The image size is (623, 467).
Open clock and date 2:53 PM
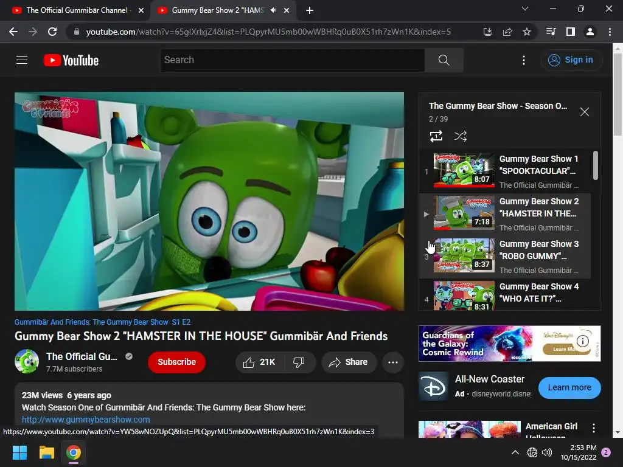click(x=579, y=452)
